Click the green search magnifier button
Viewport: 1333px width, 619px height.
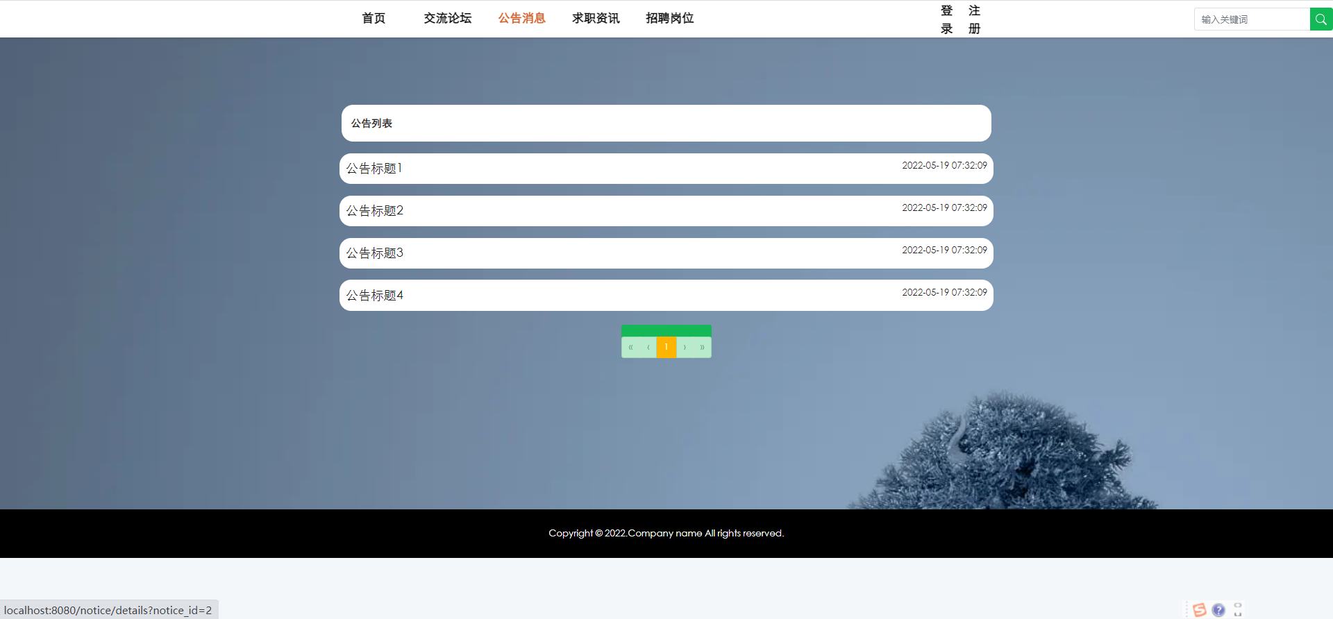1321,19
